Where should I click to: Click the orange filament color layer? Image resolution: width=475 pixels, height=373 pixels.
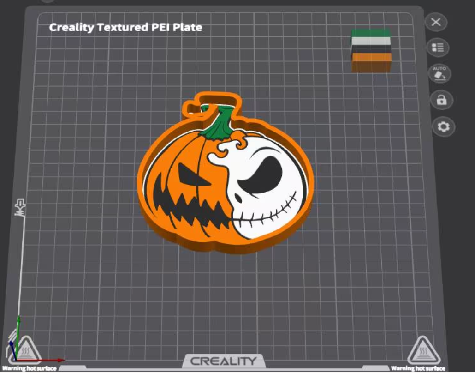(371, 62)
